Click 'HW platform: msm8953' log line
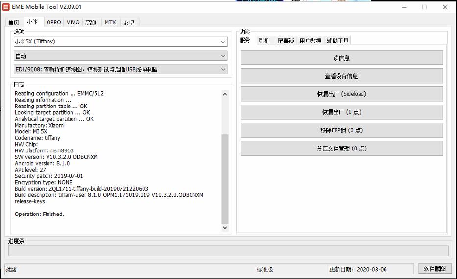The width and height of the screenshot is (457, 279). point(44,150)
